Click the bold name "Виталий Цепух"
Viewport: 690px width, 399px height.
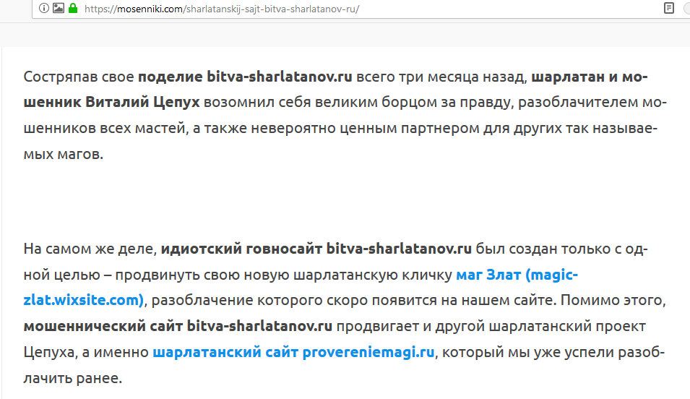point(142,103)
